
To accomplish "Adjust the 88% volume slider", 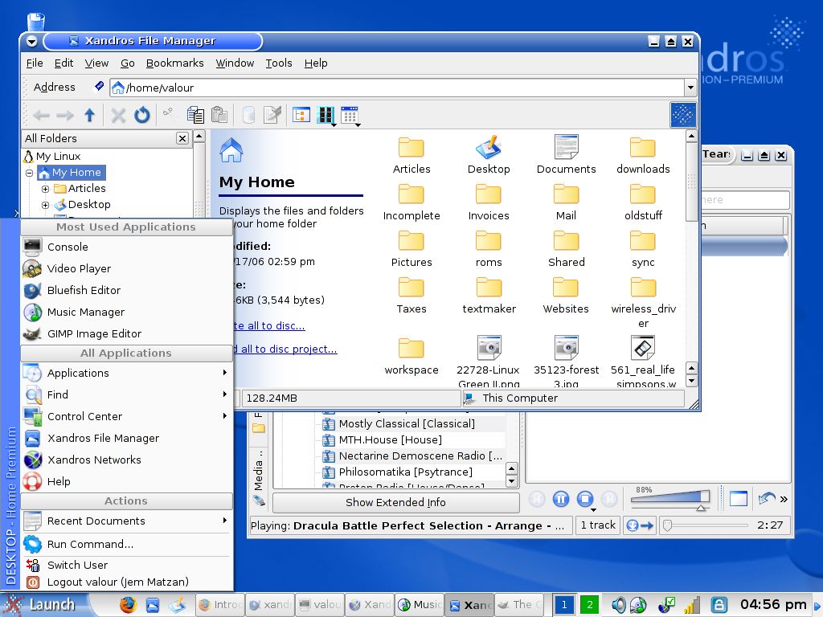I will (x=669, y=498).
